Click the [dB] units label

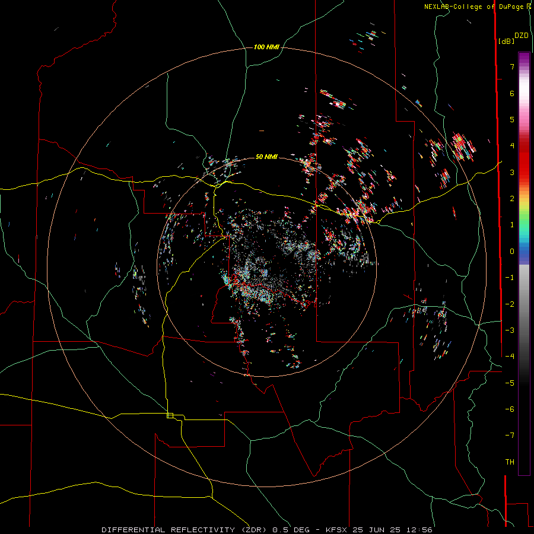click(x=506, y=41)
